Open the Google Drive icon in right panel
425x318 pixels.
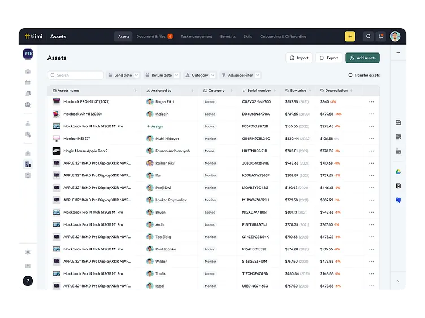coord(398,171)
